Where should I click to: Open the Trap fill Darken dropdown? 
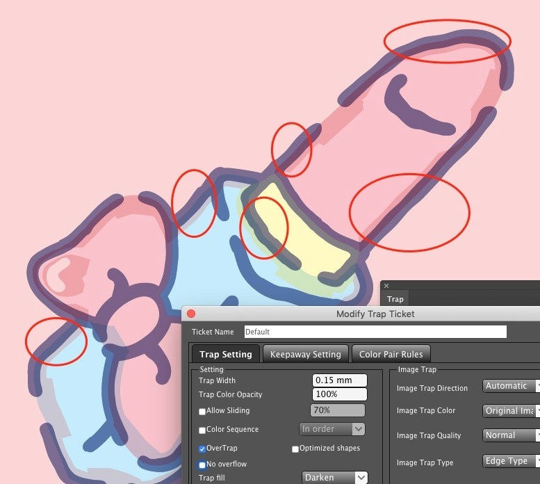(335, 478)
